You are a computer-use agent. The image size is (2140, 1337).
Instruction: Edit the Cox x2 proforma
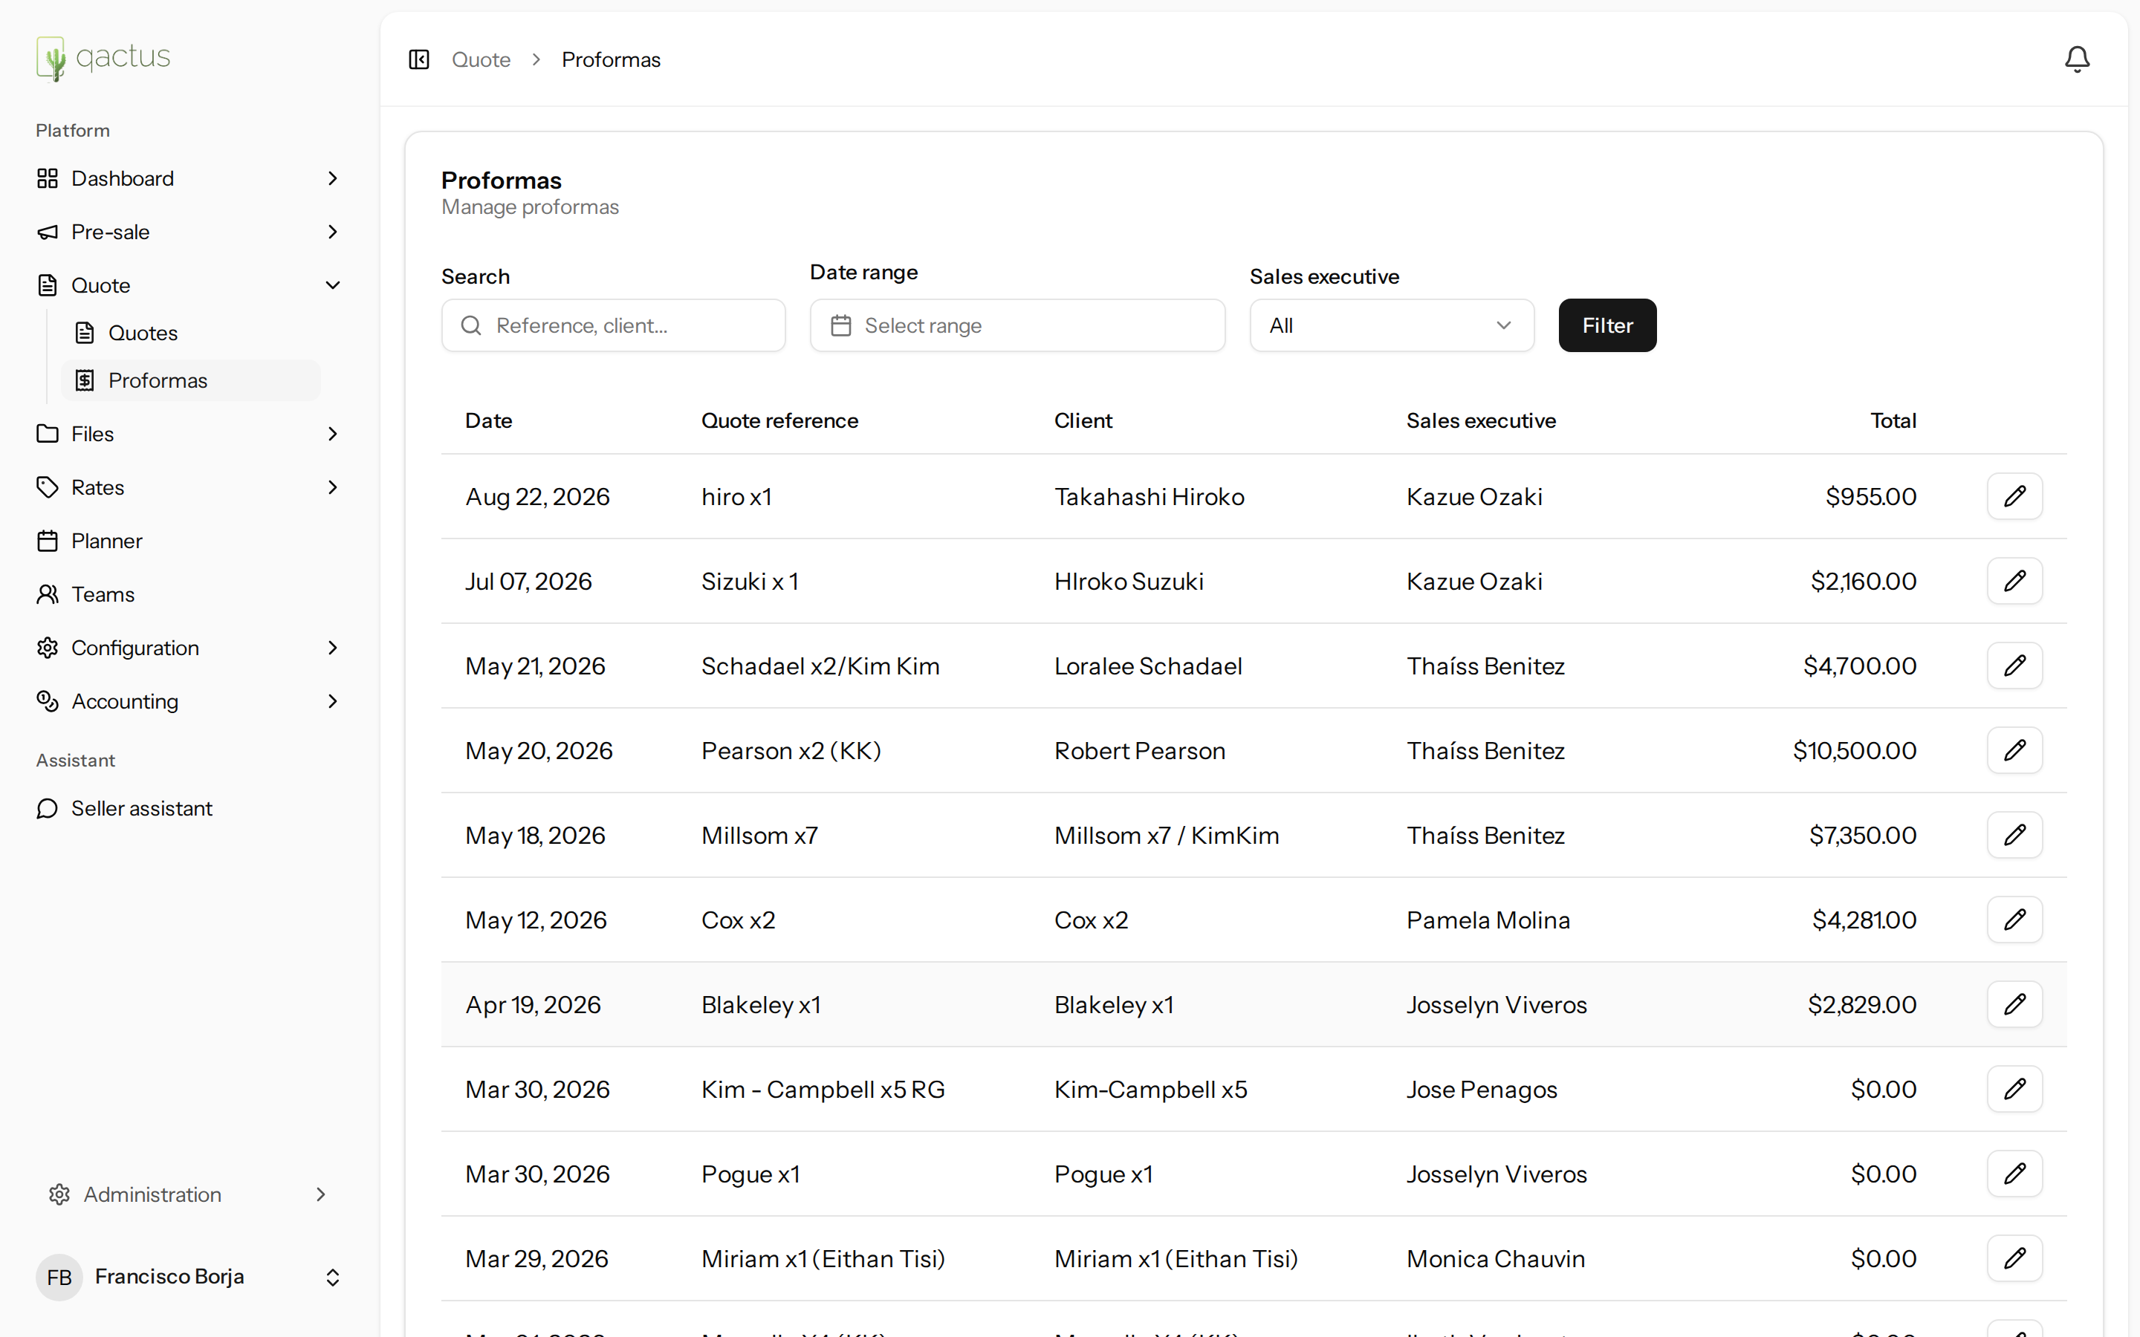[x=2014, y=920]
